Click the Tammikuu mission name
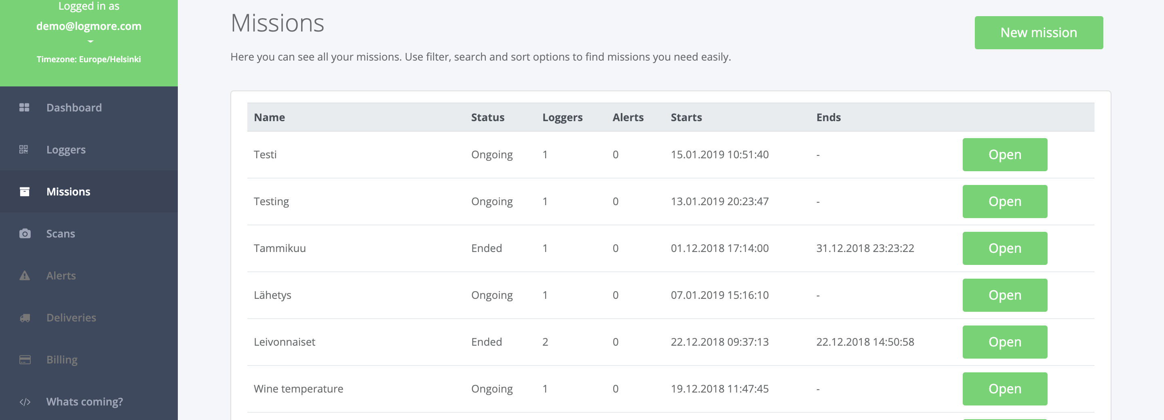This screenshot has width=1164, height=420. click(280, 248)
